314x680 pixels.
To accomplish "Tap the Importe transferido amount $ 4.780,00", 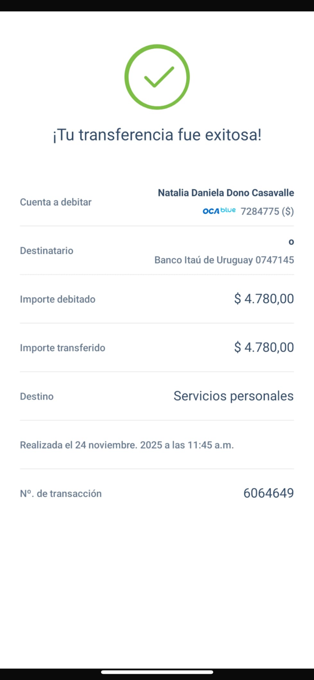I will pyautogui.click(x=264, y=347).
